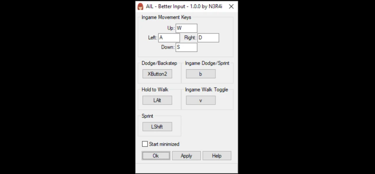Click the Down key field containing S
Image resolution: width=375 pixels, height=174 pixels.
(x=186, y=47)
